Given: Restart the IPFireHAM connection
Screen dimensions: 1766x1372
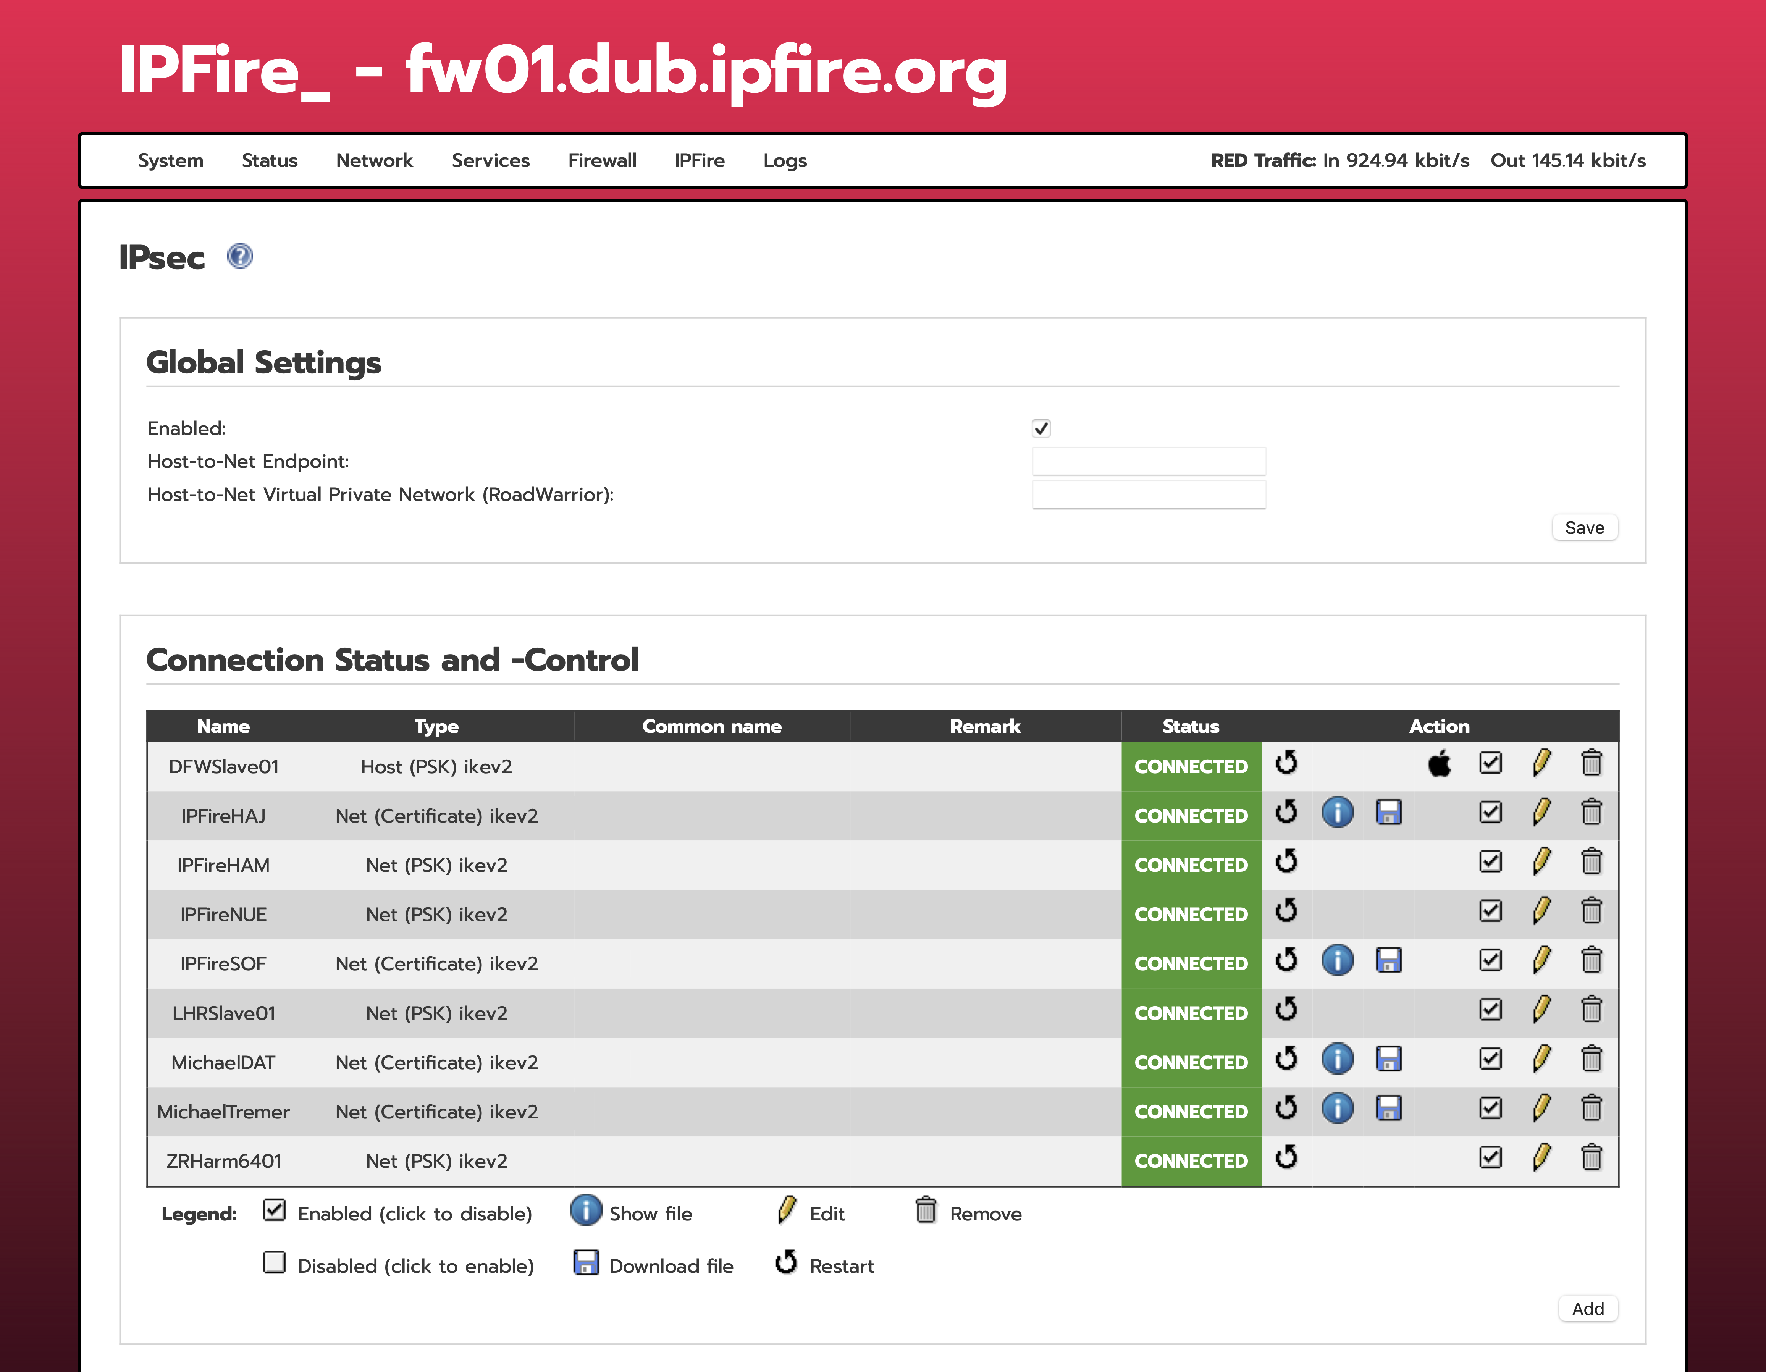Looking at the screenshot, I should (x=1286, y=861).
